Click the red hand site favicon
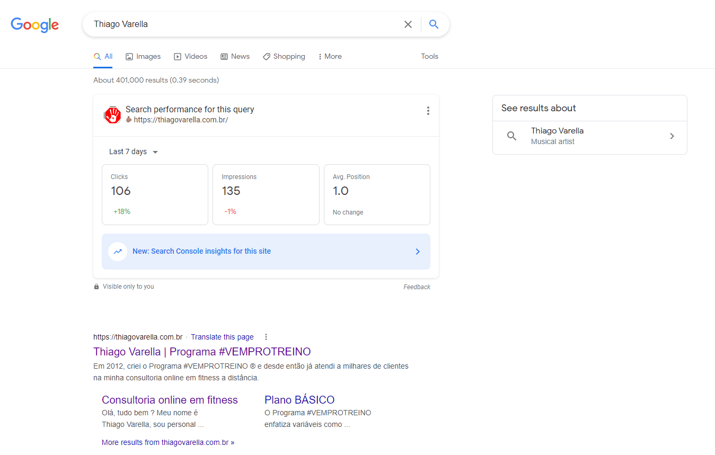This screenshot has height=455, width=715. [112, 115]
